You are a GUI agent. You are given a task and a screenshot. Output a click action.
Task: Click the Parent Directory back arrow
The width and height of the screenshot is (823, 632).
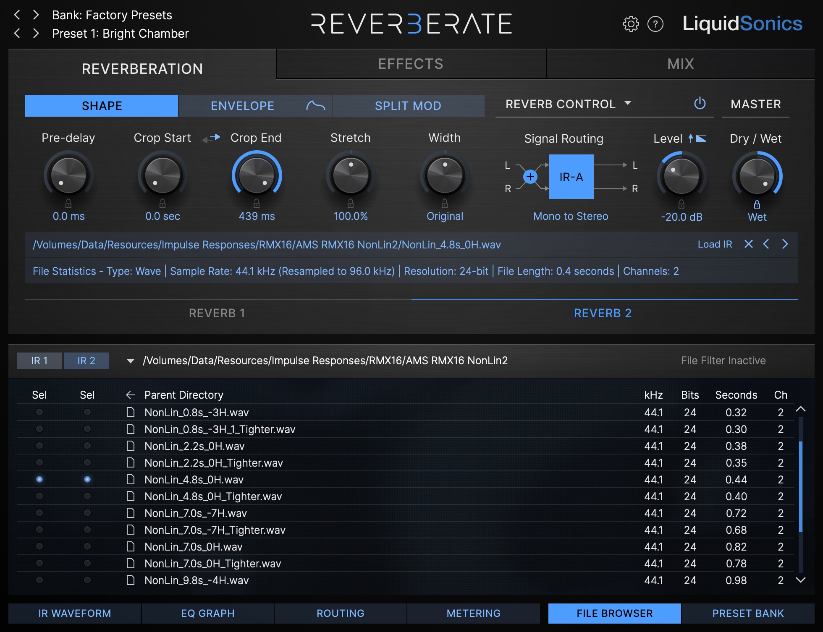tap(131, 395)
